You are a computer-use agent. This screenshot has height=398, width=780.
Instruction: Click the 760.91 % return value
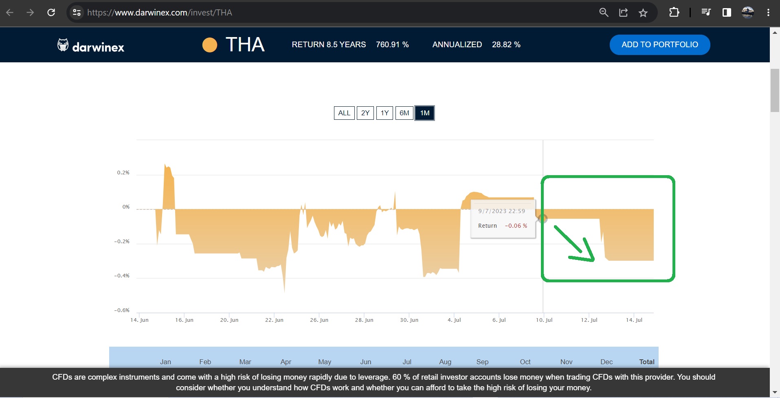[392, 45]
